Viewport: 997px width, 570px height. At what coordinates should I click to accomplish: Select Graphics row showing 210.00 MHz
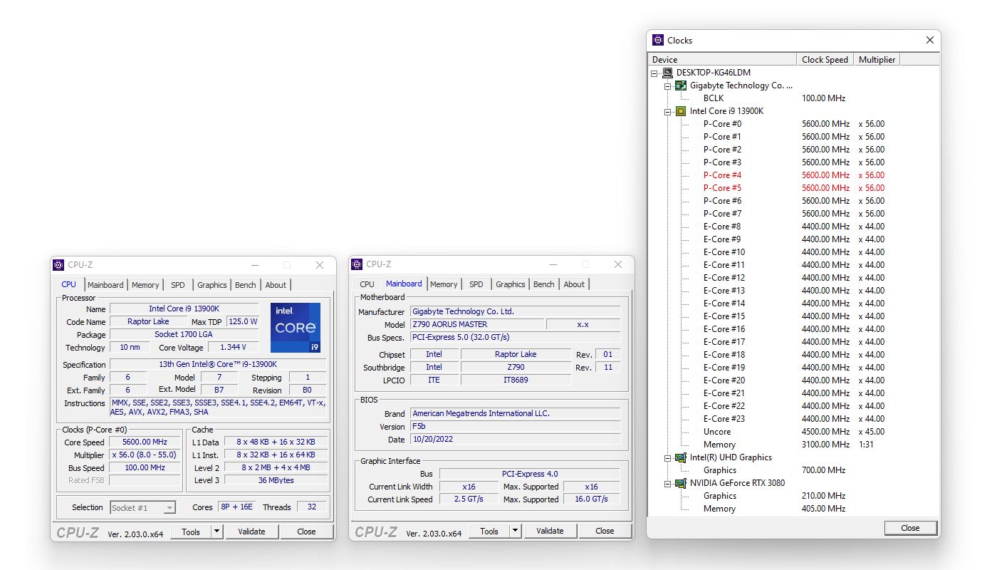pos(720,496)
